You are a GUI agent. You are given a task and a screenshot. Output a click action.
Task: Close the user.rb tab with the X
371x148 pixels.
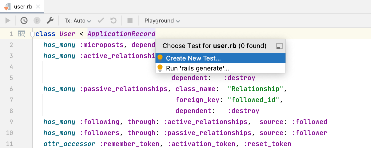pos(38,7)
